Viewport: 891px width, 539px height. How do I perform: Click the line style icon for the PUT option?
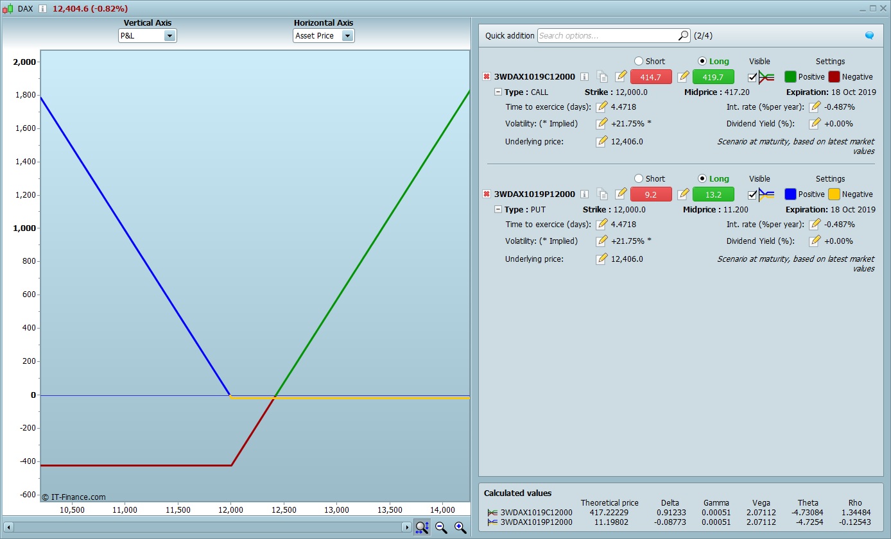pos(766,194)
